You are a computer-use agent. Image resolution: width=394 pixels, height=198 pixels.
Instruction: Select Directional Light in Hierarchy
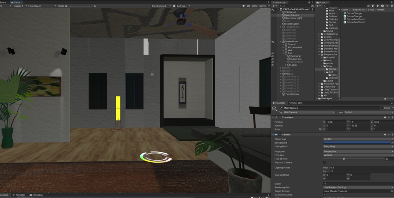pyautogui.click(x=293, y=18)
